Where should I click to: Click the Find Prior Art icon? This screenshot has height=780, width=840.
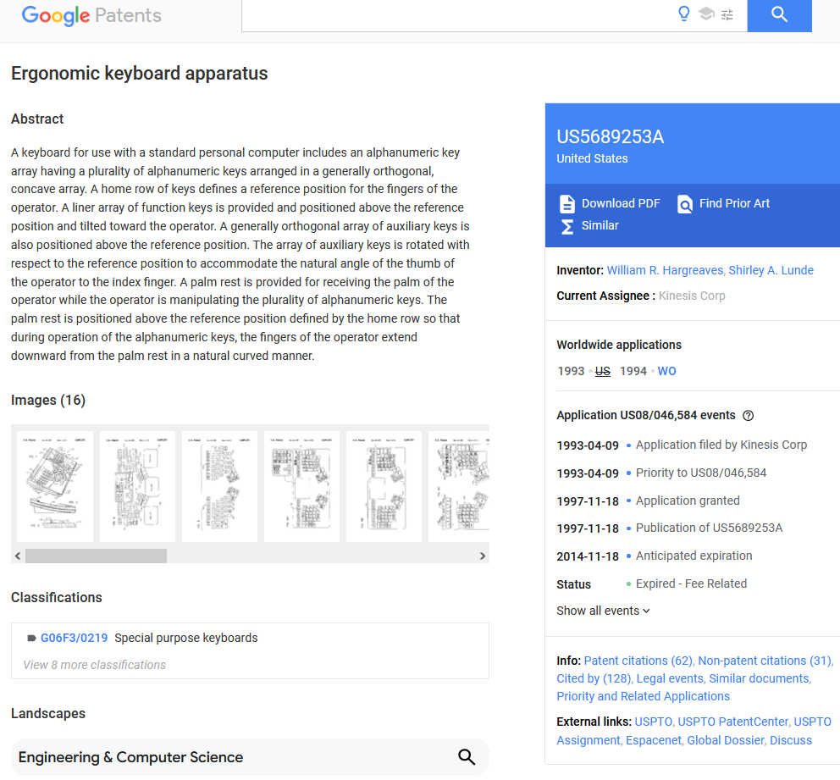tap(685, 204)
